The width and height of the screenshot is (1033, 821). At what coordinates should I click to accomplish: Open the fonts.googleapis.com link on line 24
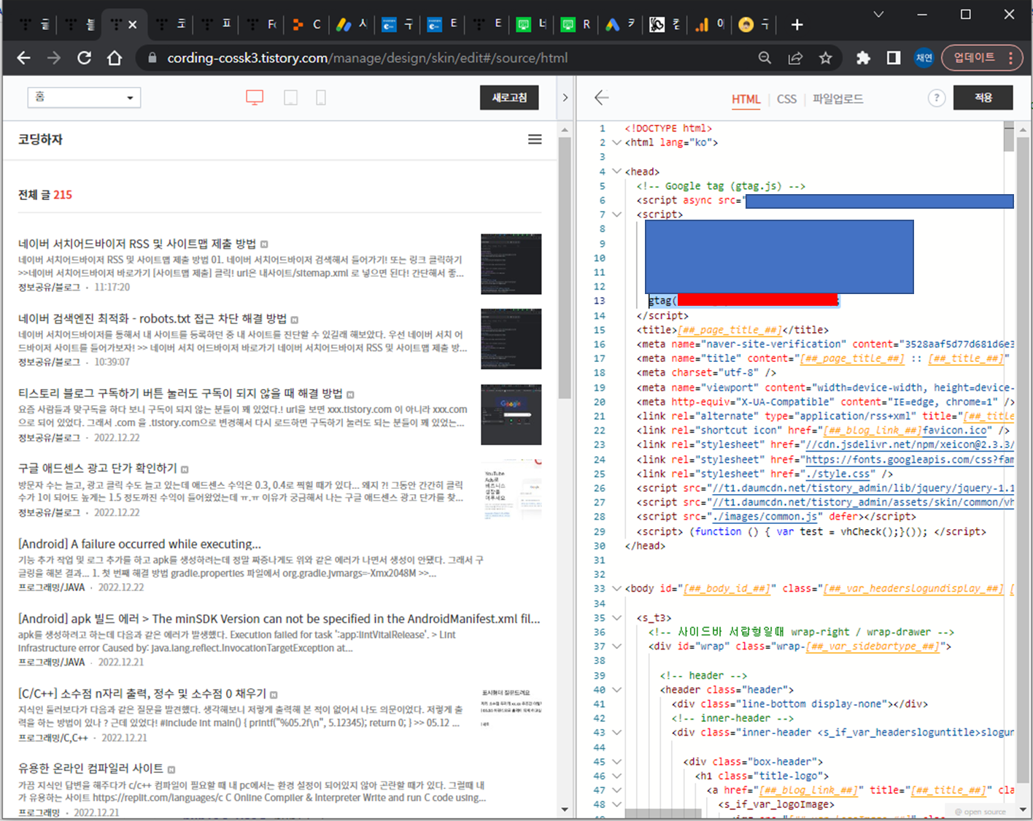(x=909, y=459)
